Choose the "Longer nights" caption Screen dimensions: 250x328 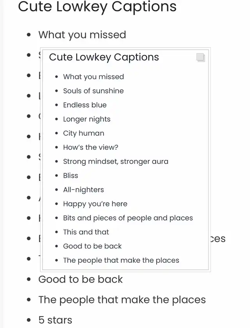[x=87, y=119]
